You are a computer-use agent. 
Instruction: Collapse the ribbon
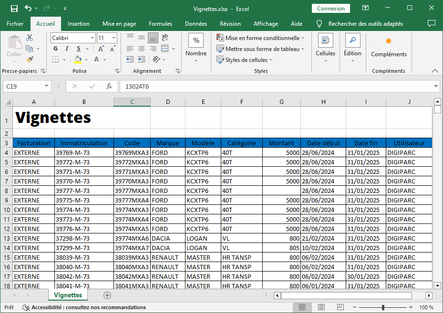point(435,71)
